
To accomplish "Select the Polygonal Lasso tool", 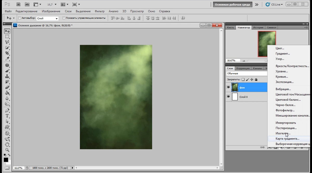I will coord(7,42).
